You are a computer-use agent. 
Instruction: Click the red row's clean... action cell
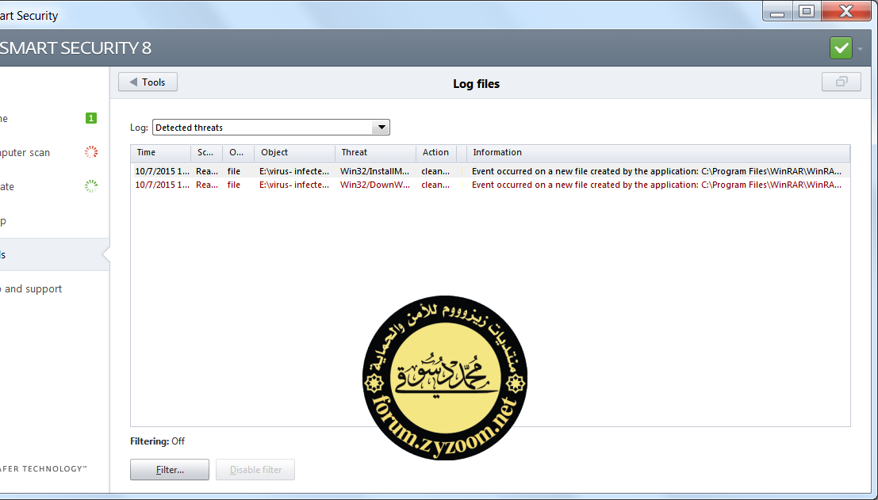click(435, 185)
